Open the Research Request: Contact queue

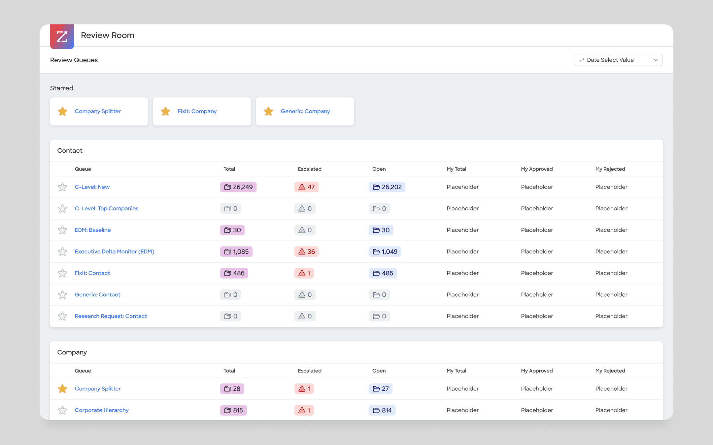point(111,316)
